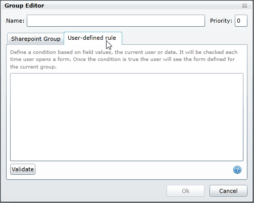The height and width of the screenshot is (203, 254).
Task: Click the words 'the current group.' in description
Action: 33,67
